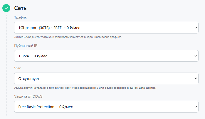
Task: Click the Vlan dropdown chevron arrow
Action: coord(196,78)
